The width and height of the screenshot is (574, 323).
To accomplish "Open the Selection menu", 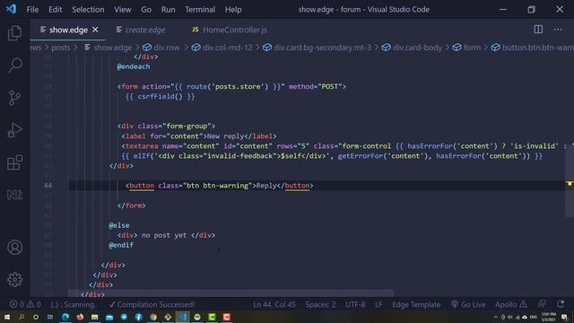I will click(x=88, y=10).
